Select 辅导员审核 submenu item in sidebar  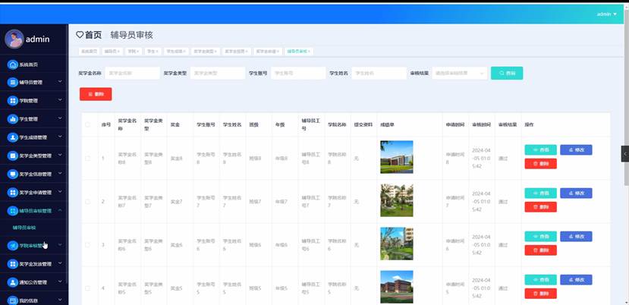coord(24,228)
